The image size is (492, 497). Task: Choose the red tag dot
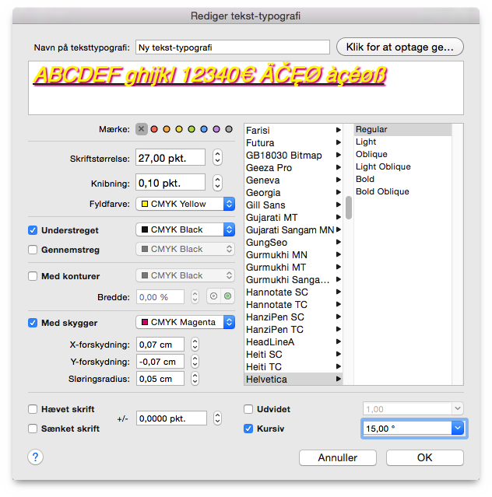point(154,129)
